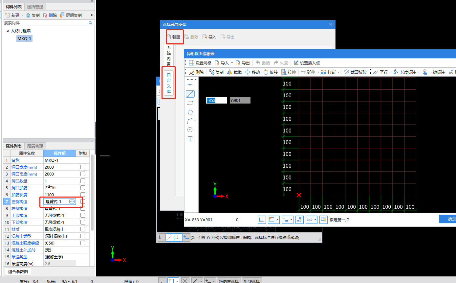The image size is (456, 283).
Task: Click 撤消 undo in section editor
Action: (263, 63)
